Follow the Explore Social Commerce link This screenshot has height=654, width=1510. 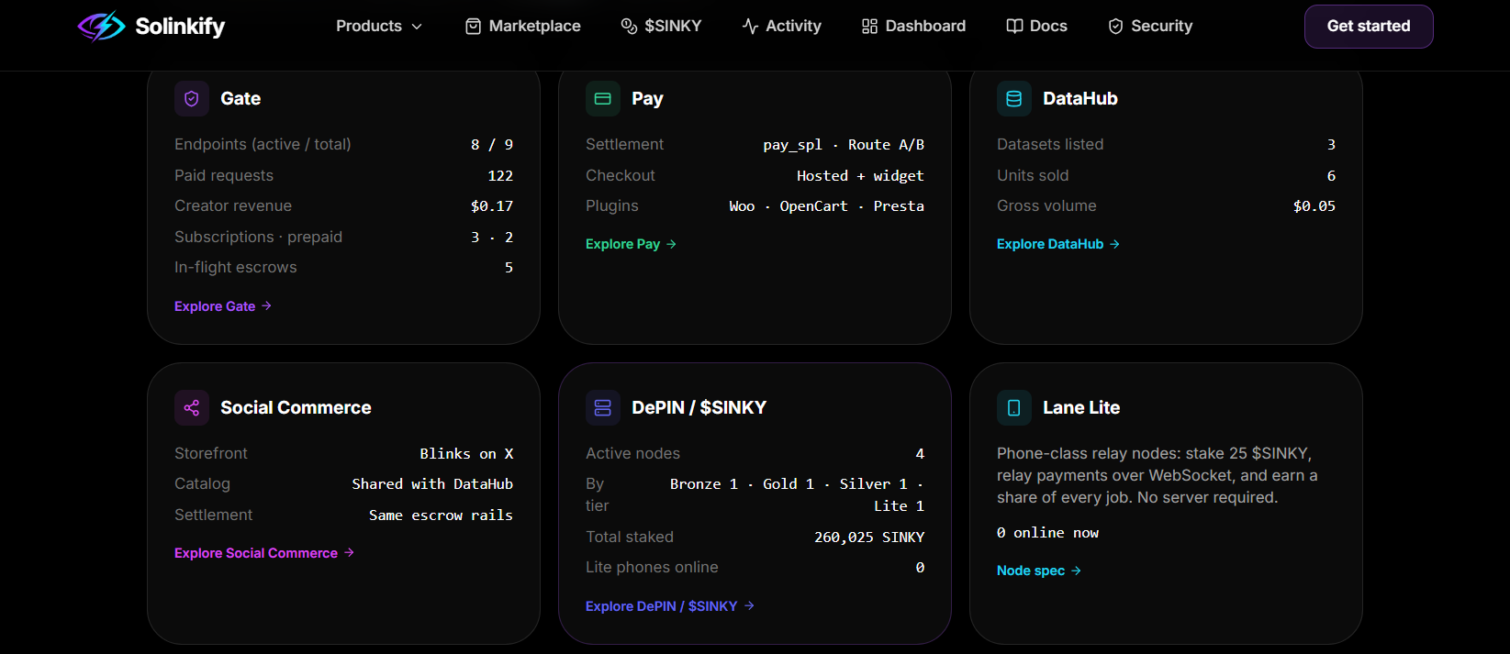264,553
